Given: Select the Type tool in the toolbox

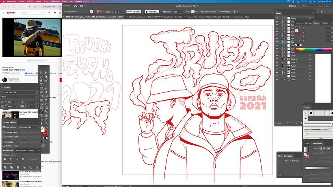Looking at the screenshot, I should click(x=41, y=84).
